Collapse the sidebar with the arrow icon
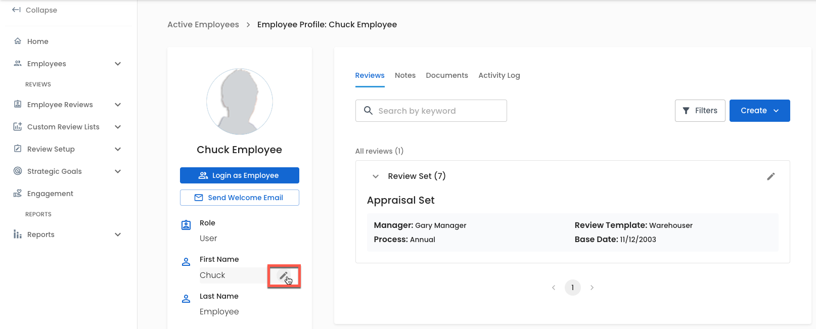The width and height of the screenshot is (816, 329). tap(16, 10)
